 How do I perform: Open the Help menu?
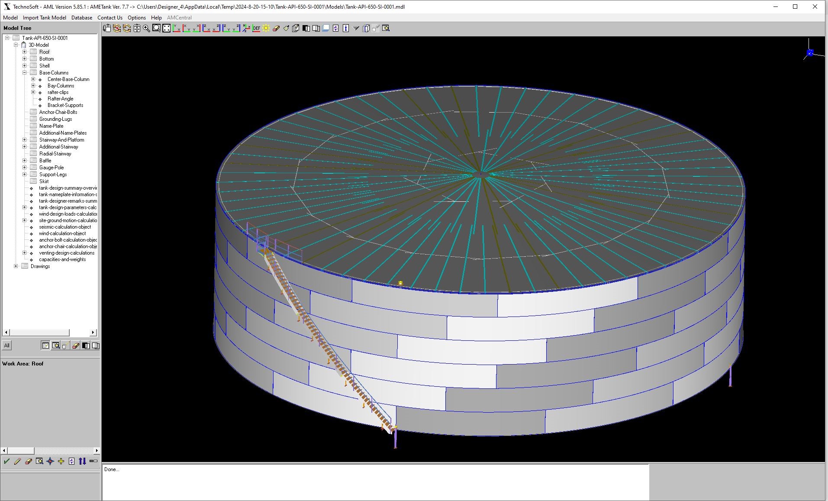tap(156, 18)
